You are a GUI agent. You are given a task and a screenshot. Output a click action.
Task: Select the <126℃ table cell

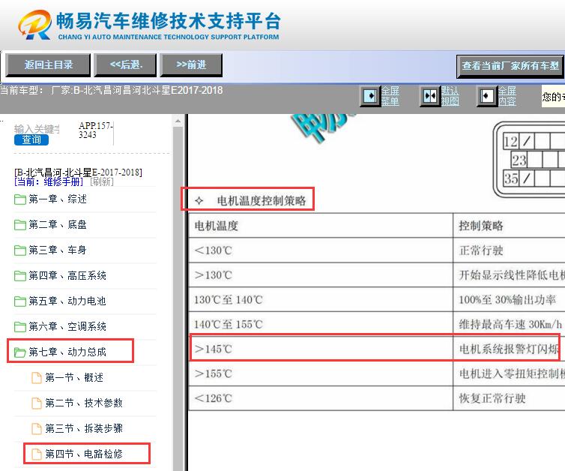(321, 398)
